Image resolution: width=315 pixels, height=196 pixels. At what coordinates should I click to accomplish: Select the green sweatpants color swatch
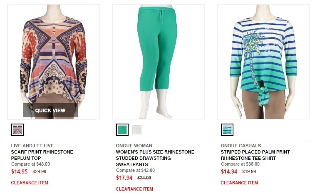(122, 130)
